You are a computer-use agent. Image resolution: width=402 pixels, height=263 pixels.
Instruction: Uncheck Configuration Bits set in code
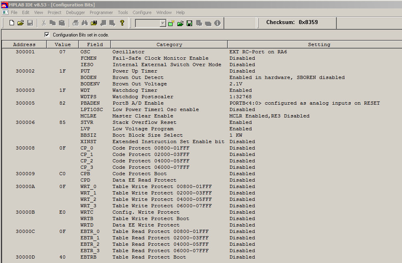[x=47, y=35]
